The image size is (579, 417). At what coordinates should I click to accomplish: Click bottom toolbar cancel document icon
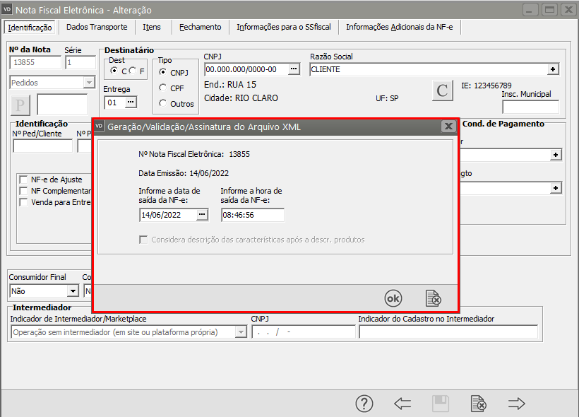pyautogui.click(x=478, y=404)
